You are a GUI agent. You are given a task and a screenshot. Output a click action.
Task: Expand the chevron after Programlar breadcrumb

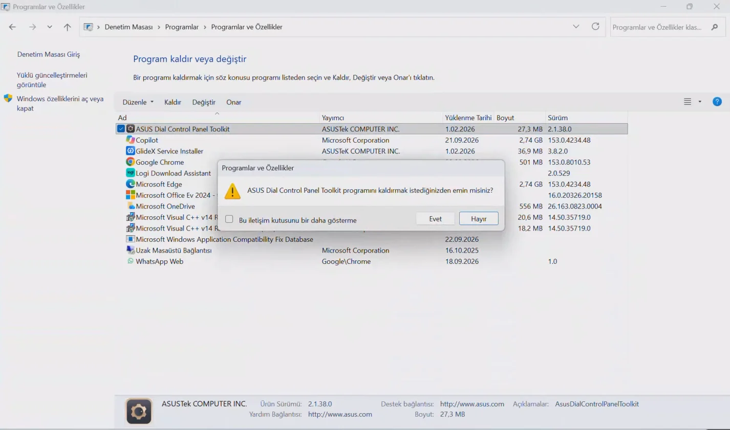[x=205, y=27]
